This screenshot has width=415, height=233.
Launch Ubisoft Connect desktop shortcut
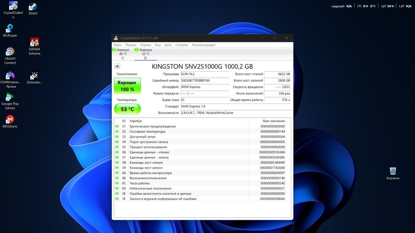click(x=10, y=56)
